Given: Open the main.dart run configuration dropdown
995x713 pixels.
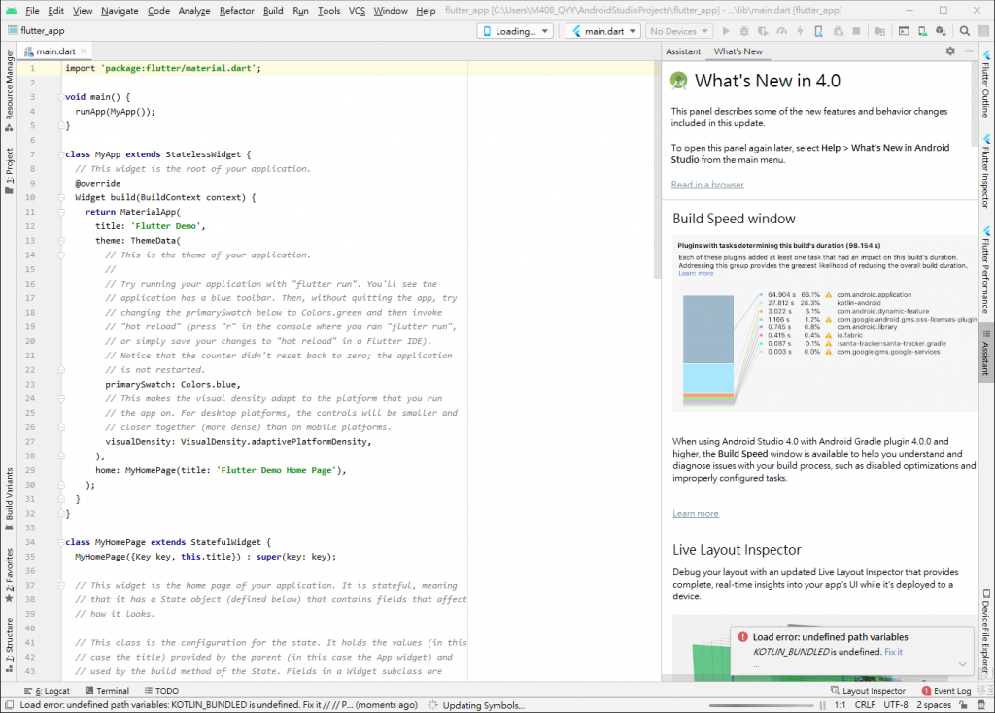Looking at the screenshot, I should tap(603, 31).
